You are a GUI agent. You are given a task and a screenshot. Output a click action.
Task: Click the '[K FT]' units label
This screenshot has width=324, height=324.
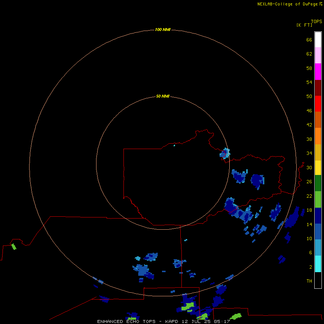point(304,25)
